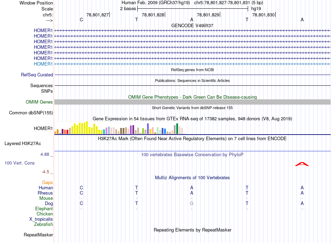Click the red PhyloP conservation peak
Viewport: 331px width, 243px height.
(x=302, y=164)
